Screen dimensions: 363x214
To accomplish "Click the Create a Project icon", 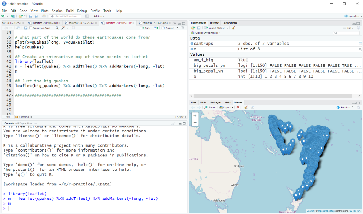I will pos(13,16).
